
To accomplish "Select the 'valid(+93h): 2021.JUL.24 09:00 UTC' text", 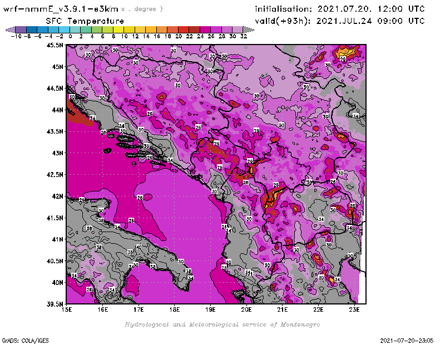I will click(340, 21).
